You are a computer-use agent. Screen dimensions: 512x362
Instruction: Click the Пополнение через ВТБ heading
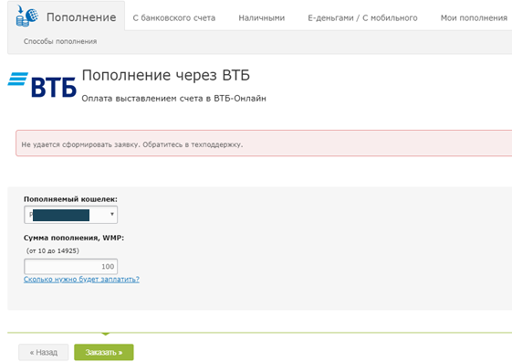pos(166,76)
